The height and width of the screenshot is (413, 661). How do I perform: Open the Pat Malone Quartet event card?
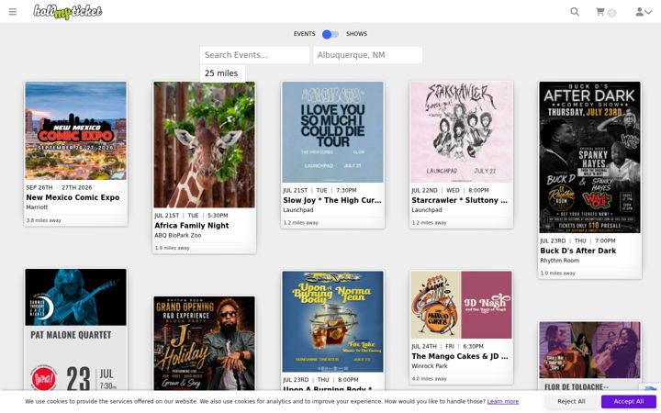click(76, 330)
